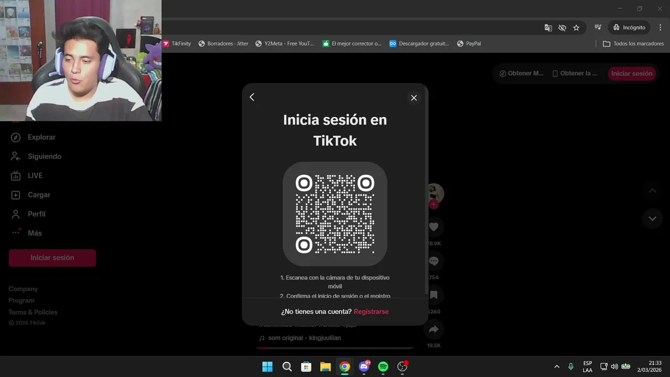Open the Explorar sidebar item
The height and width of the screenshot is (377, 670).
pyautogui.click(x=33, y=137)
